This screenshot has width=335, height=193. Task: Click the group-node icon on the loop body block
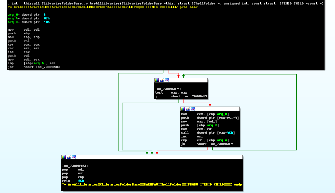pyautogui.click(x=192, y=109)
